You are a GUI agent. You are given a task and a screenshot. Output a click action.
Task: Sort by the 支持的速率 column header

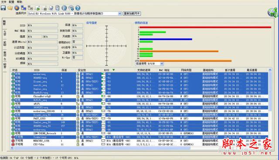tap(144, 70)
